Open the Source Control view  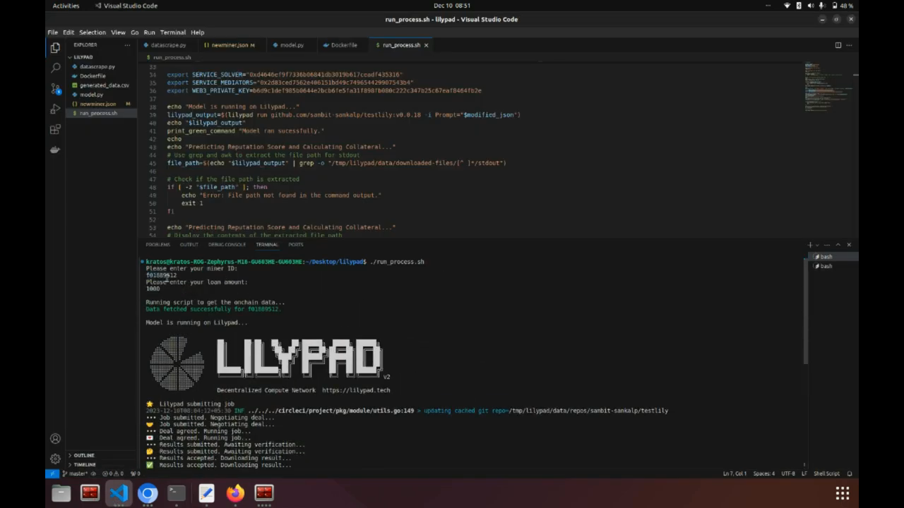tap(55, 89)
